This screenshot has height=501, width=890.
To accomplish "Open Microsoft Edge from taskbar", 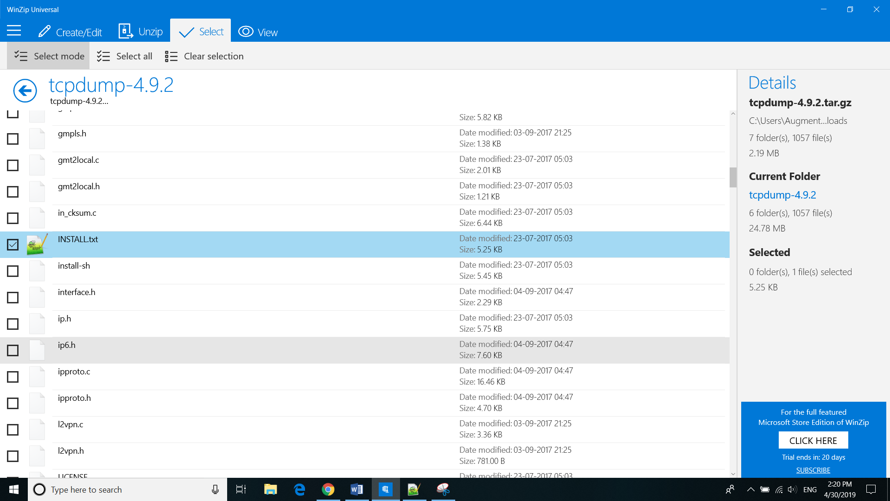I will 299,489.
